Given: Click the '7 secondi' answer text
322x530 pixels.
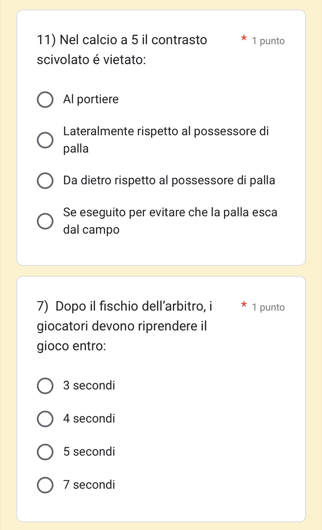Looking at the screenshot, I should [x=89, y=485].
